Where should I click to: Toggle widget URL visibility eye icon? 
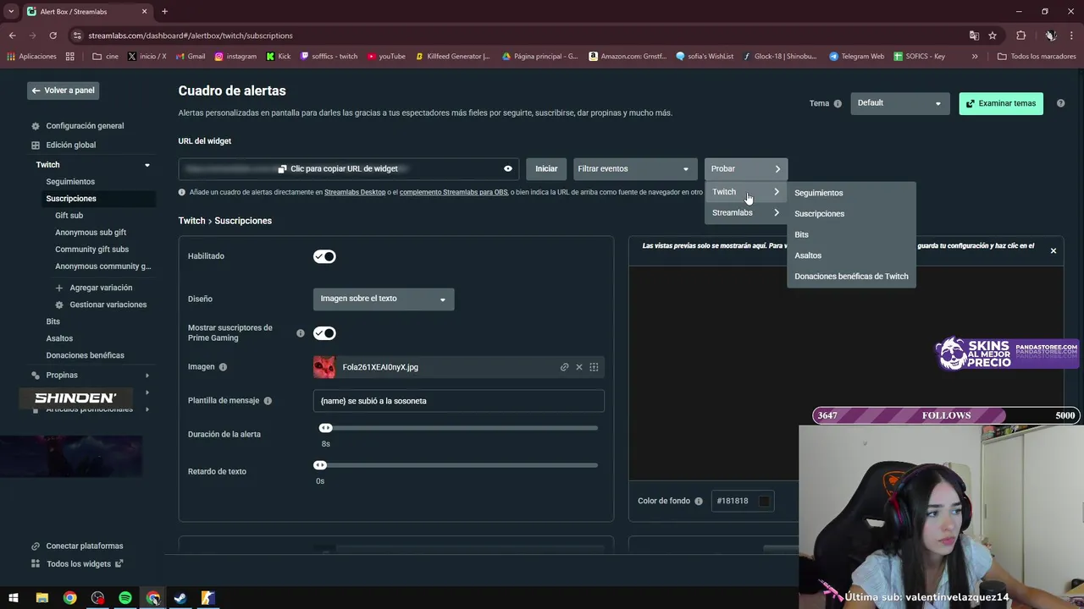[x=508, y=168]
